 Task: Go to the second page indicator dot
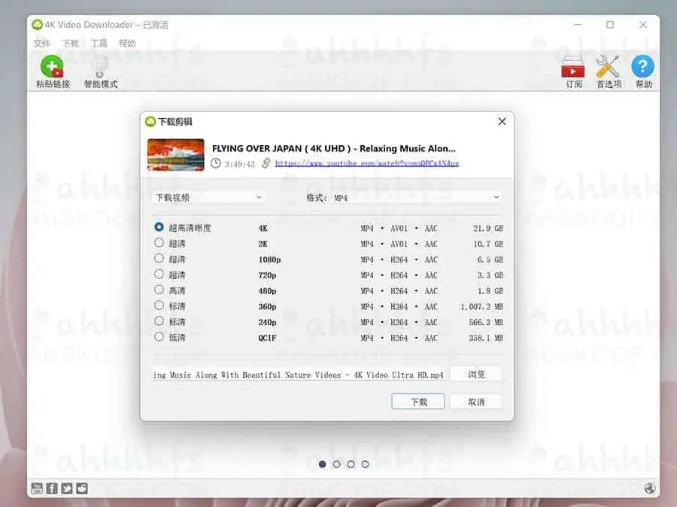coord(336,464)
